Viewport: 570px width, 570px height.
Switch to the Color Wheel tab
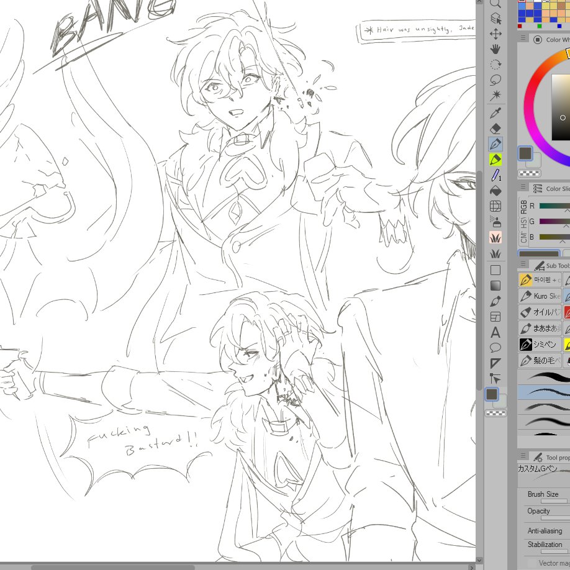[x=551, y=40]
